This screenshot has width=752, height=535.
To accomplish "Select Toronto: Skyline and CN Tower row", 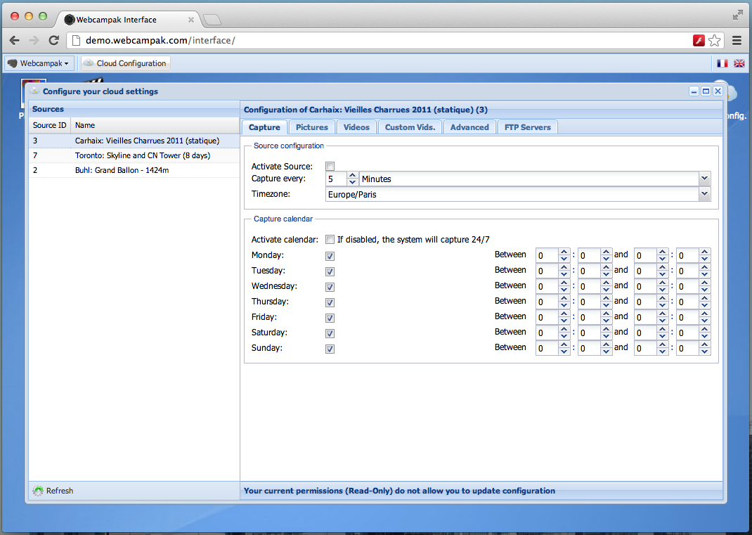I will [134, 155].
